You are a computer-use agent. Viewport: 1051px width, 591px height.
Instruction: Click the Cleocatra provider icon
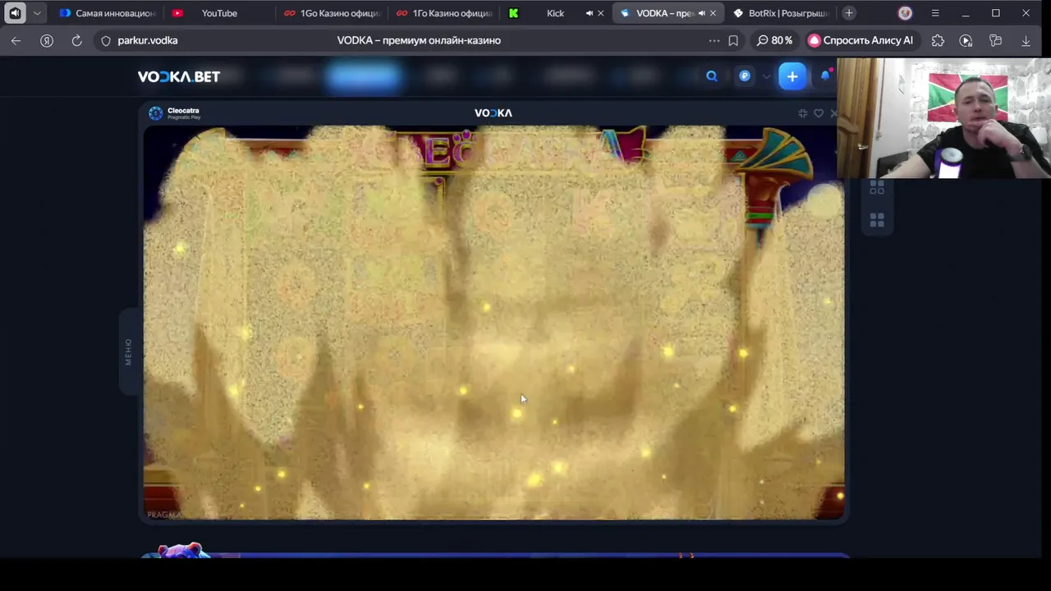point(155,113)
